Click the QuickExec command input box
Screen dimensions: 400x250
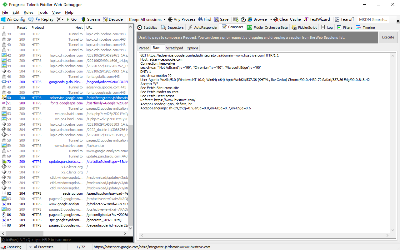67,240
